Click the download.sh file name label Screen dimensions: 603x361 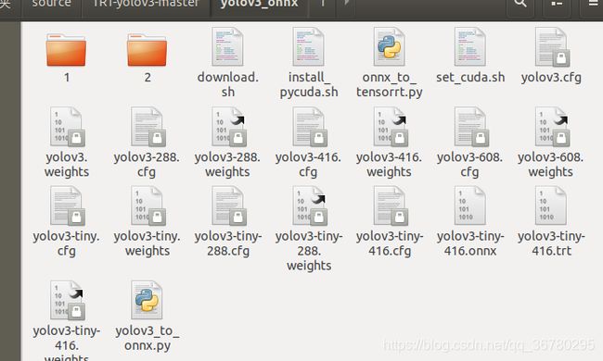point(228,84)
